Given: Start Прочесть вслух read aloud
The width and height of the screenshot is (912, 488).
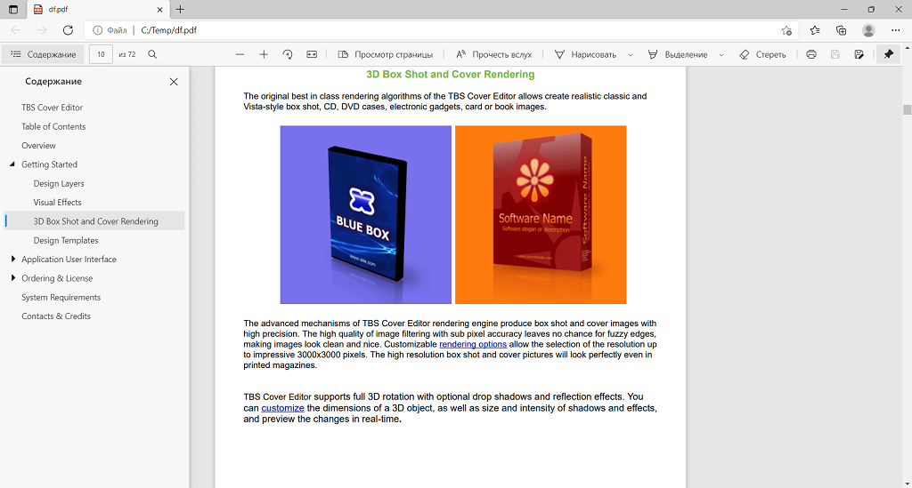Looking at the screenshot, I should [493, 54].
